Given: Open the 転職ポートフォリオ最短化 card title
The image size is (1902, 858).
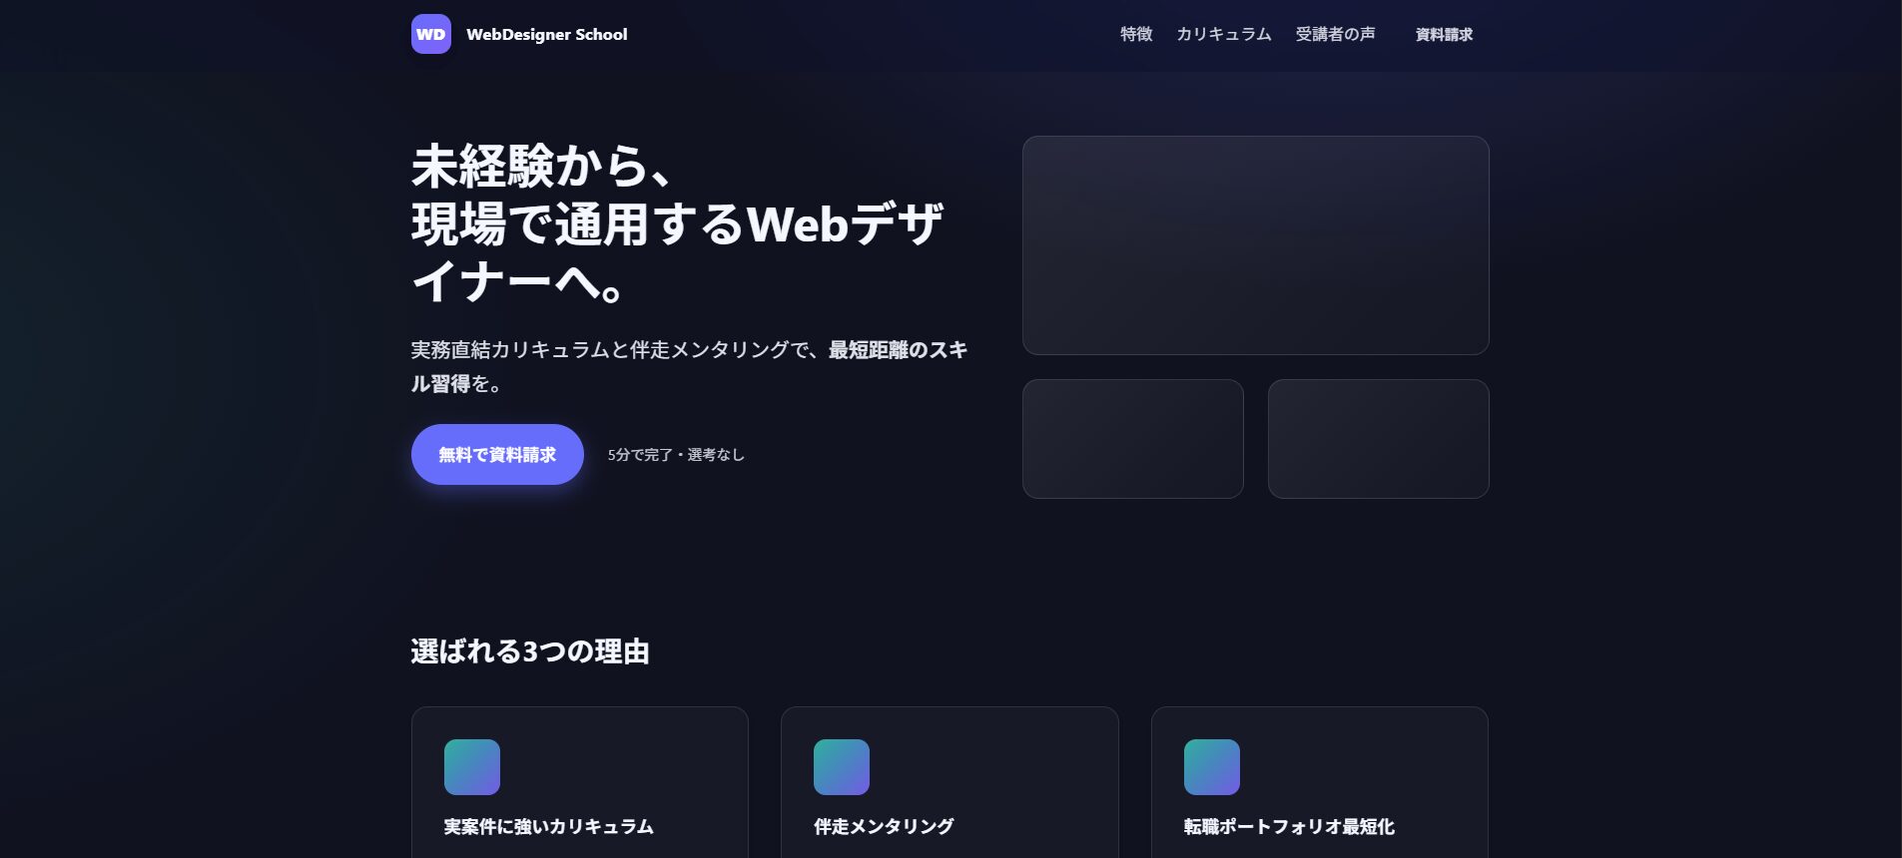Looking at the screenshot, I should coord(1289,826).
